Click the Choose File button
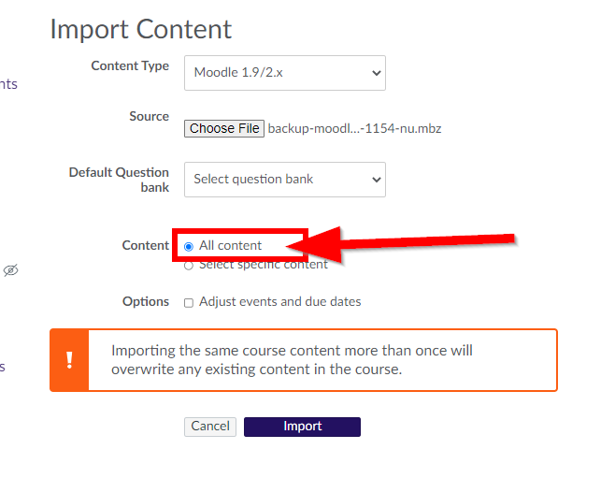Image resolution: width=615 pixels, height=478 pixels. [224, 129]
